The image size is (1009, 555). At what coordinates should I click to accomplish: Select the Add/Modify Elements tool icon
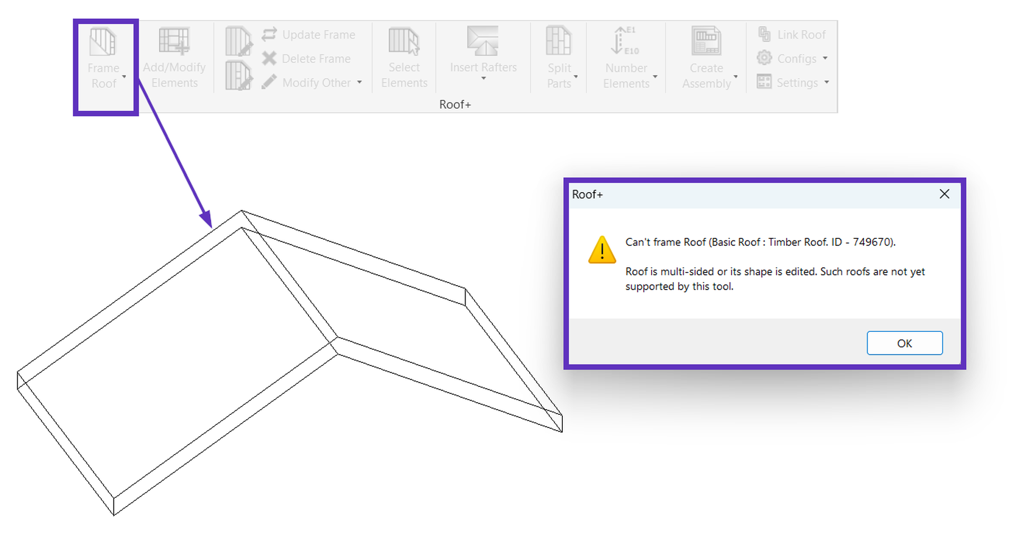click(x=174, y=41)
